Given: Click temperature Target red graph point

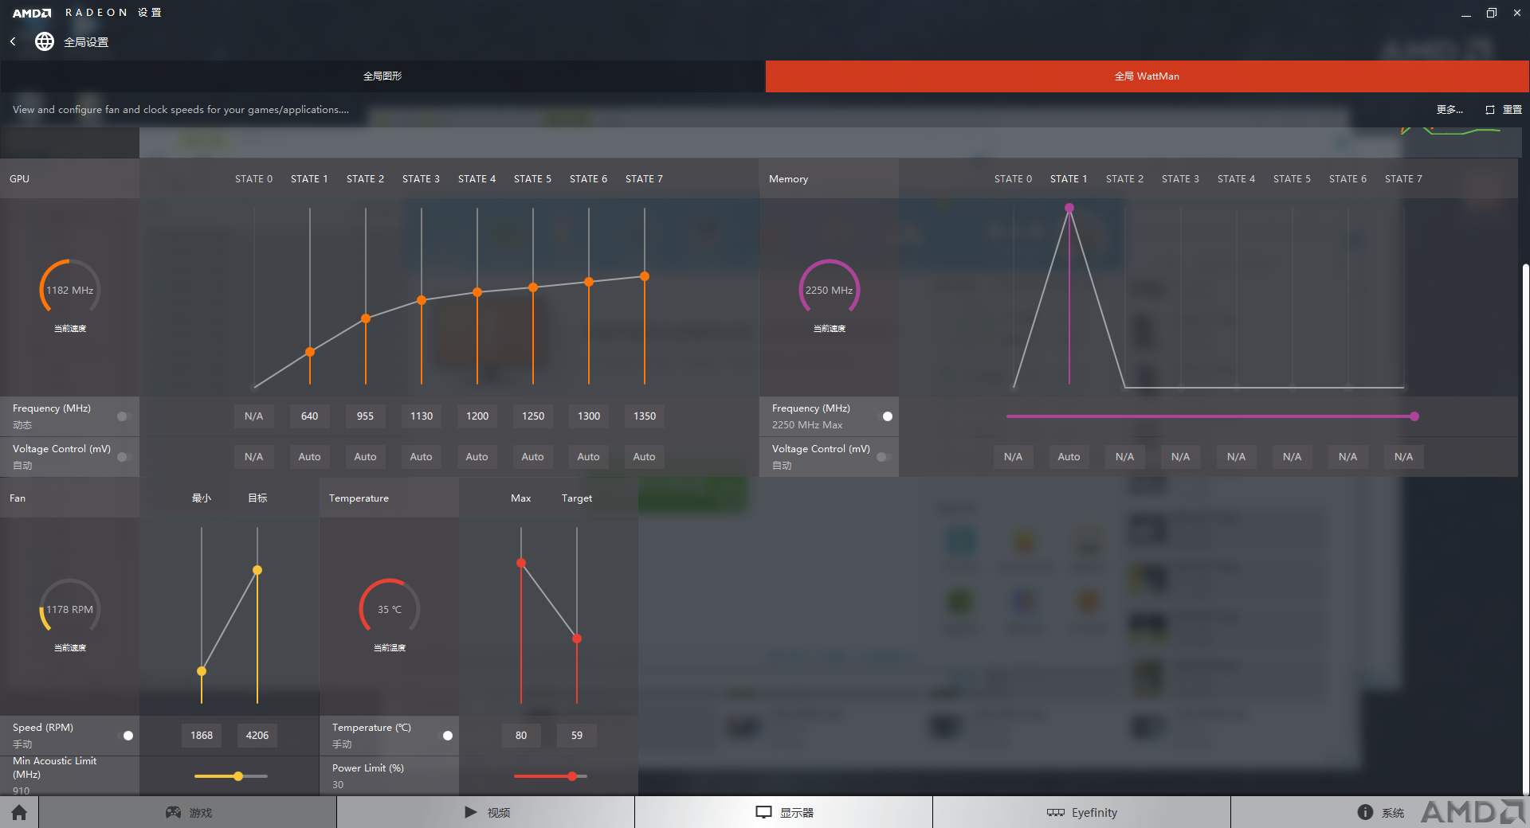Looking at the screenshot, I should tap(577, 639).
